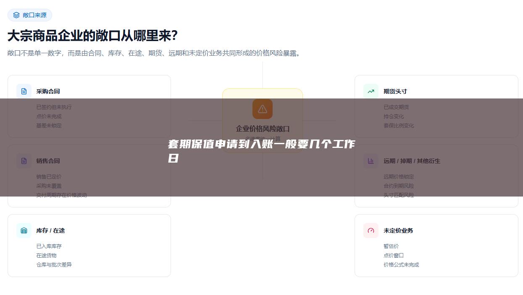Click the line 采购未覆盖
Image resolution: width=523 pixels, height=295 pixels.
pyautogui.click(x=49, y=186)
